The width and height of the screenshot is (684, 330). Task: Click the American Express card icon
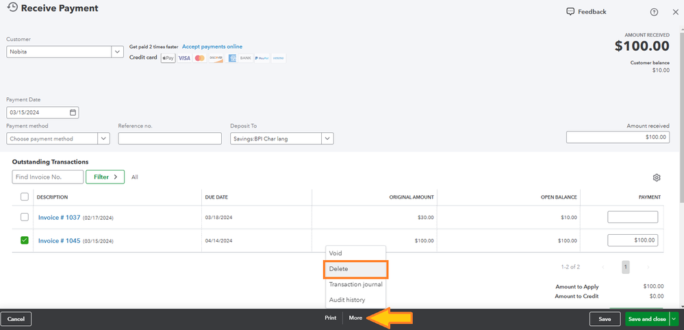pyautogui.click(x=231, y=58)
